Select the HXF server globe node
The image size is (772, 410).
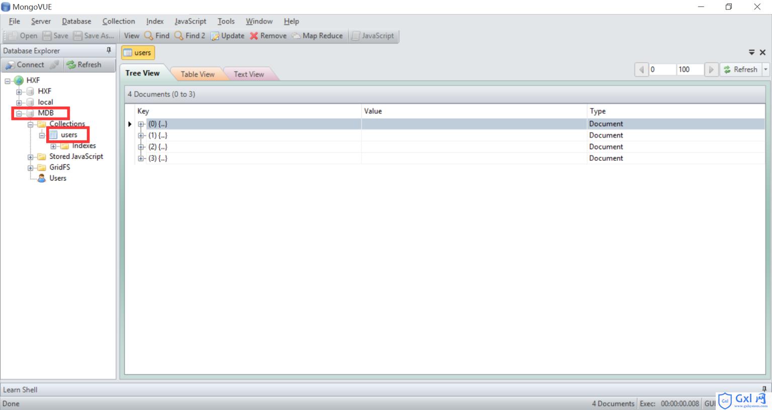(x=28, y=80)
